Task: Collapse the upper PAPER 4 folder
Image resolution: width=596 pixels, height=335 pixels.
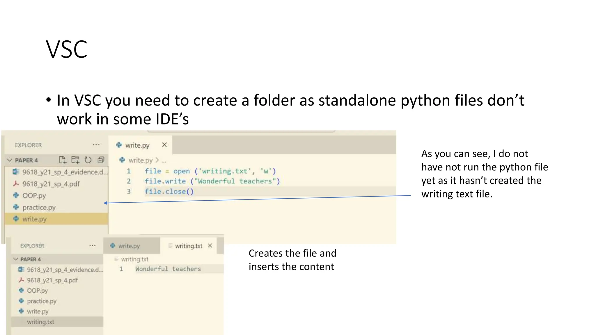Action: tap(10, 160)
